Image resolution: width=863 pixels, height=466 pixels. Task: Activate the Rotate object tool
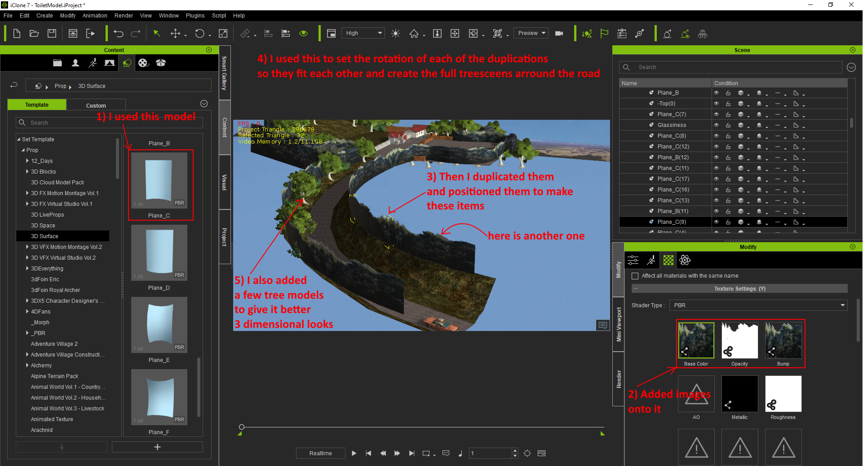tap(199, 34)
